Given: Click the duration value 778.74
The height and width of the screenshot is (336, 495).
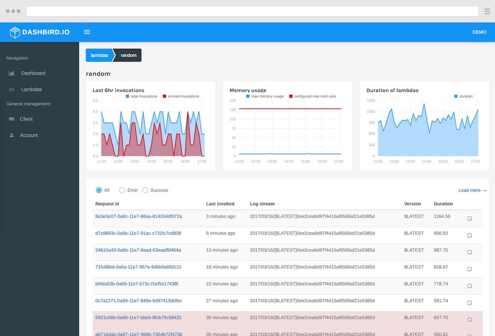Looking at the screenshot, I should tap(441, 284).
